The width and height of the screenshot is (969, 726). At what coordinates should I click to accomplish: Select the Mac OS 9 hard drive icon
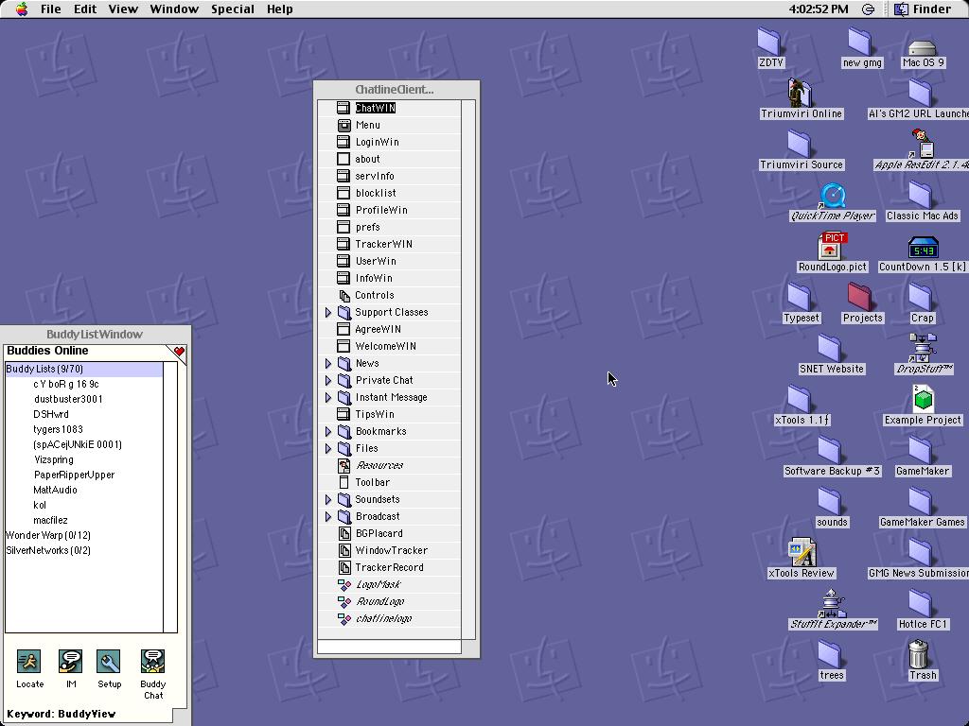922,47
